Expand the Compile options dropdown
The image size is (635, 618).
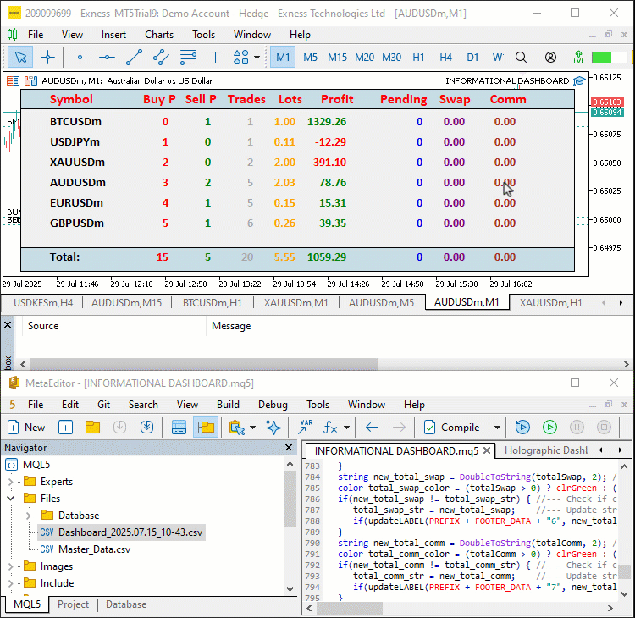(x=497, y=427)
